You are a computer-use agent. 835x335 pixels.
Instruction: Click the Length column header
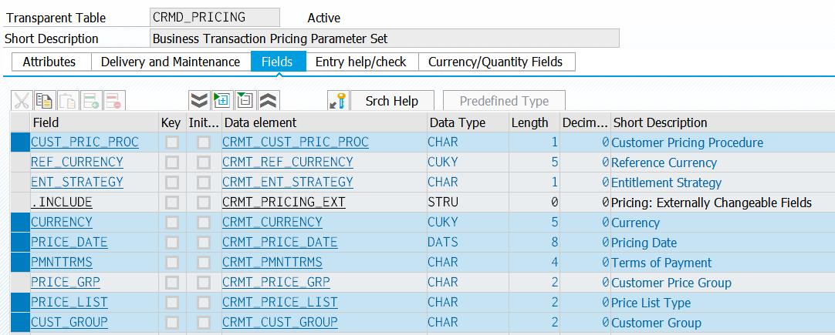534,122
